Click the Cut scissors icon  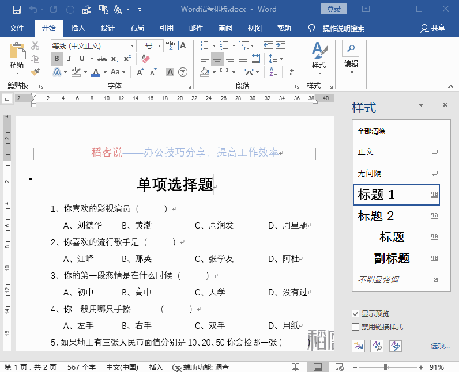35,45
